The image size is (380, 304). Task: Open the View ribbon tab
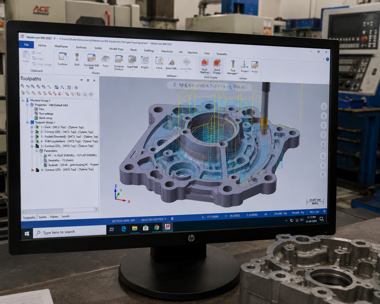coord(207,53)
